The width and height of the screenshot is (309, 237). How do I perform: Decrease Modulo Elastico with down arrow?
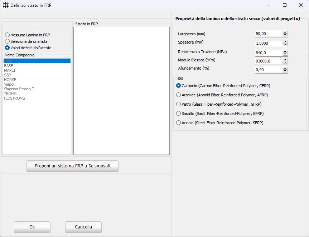click(285, 63)
